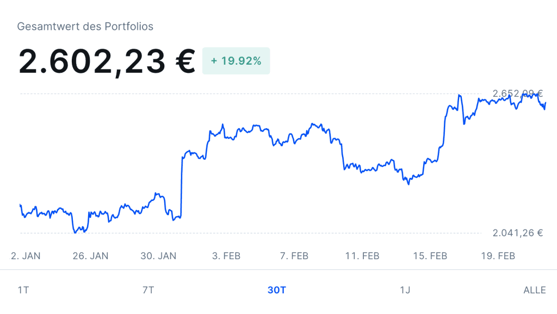The width and height of the screenshot is (557, 314).
Task: Click the 26. JAN date label
Action: (x=90, y=256)
